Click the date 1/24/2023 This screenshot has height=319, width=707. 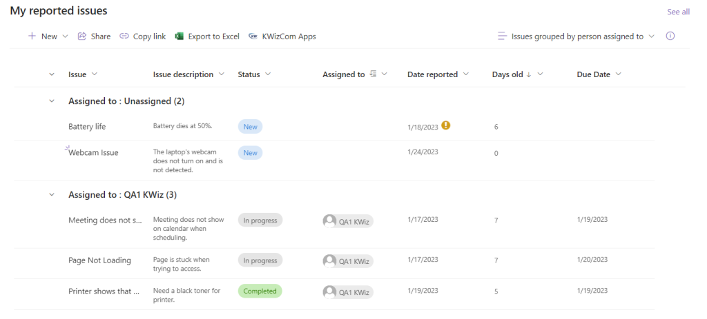423,152
